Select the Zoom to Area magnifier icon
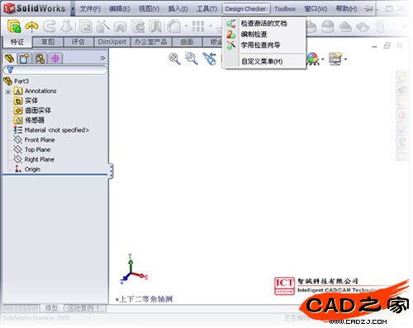Image resolution: width=413 pixels, height=328 pixels. tap(192, 59)
